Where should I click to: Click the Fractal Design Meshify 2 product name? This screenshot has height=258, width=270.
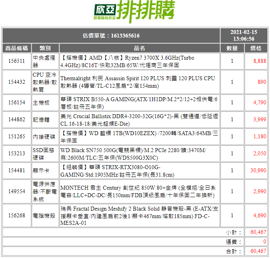140,215
